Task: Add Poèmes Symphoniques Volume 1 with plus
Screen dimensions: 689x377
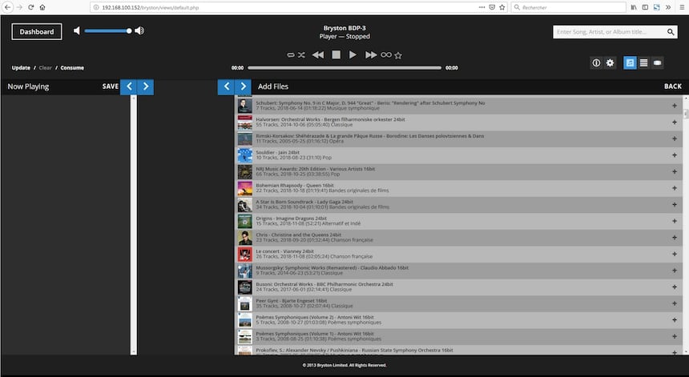Action: pos(674,336)
